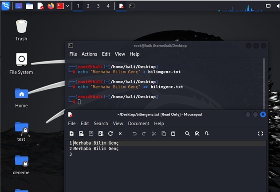Open Find with the magnifier icon
The width and height of the screenshot is (280, 192).
[x=187, y=134]
